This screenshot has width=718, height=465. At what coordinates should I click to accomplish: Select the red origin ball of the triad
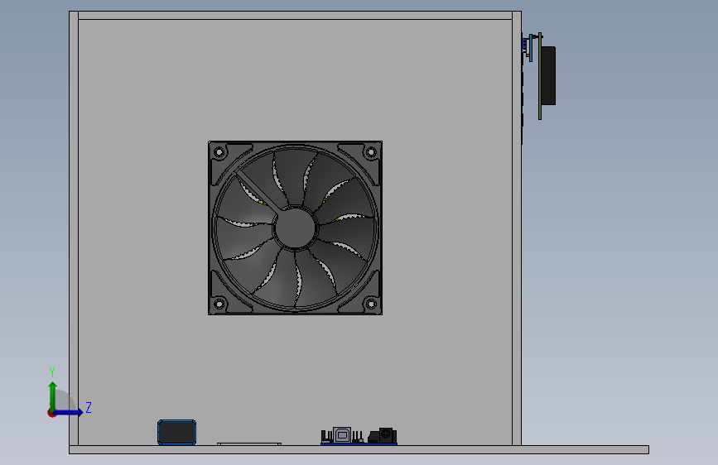point(51,413)
